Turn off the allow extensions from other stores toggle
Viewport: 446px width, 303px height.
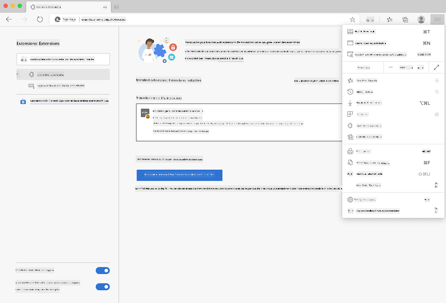(103, 287)
